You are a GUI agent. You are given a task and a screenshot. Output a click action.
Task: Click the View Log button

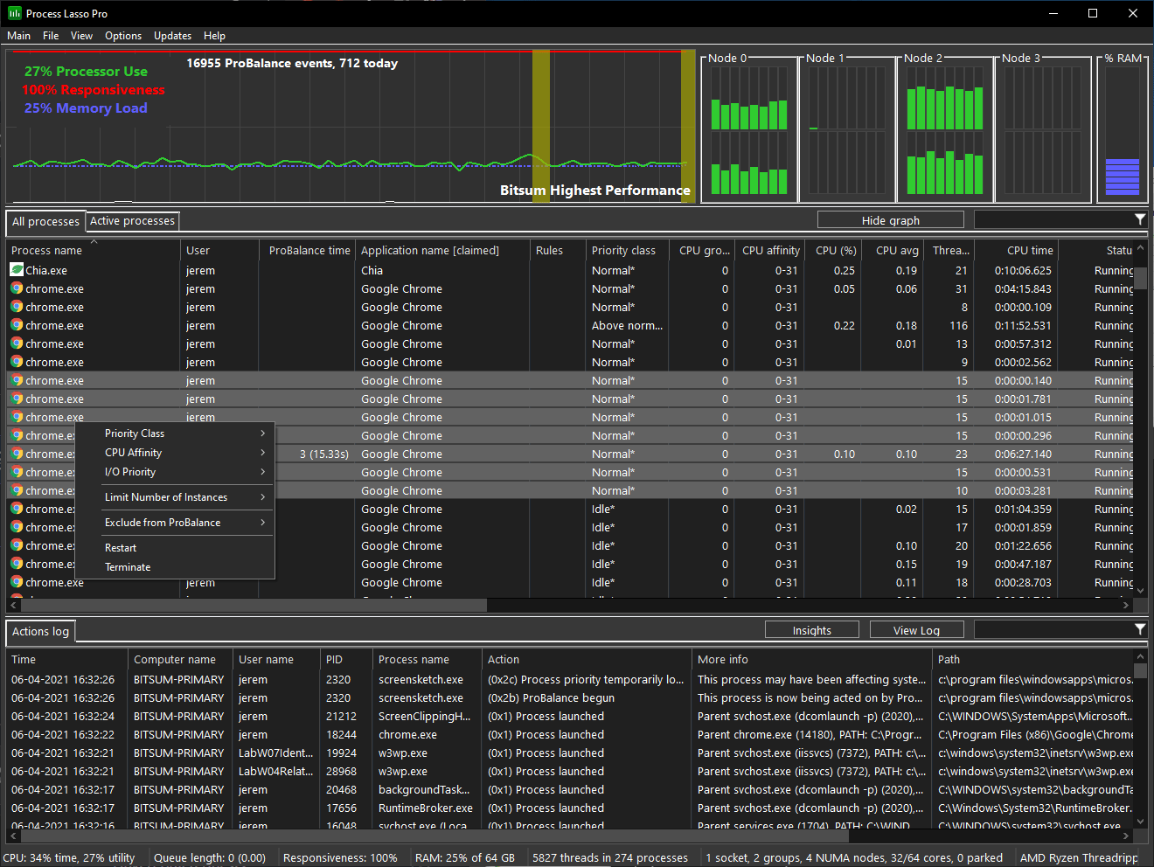(916, 629)
